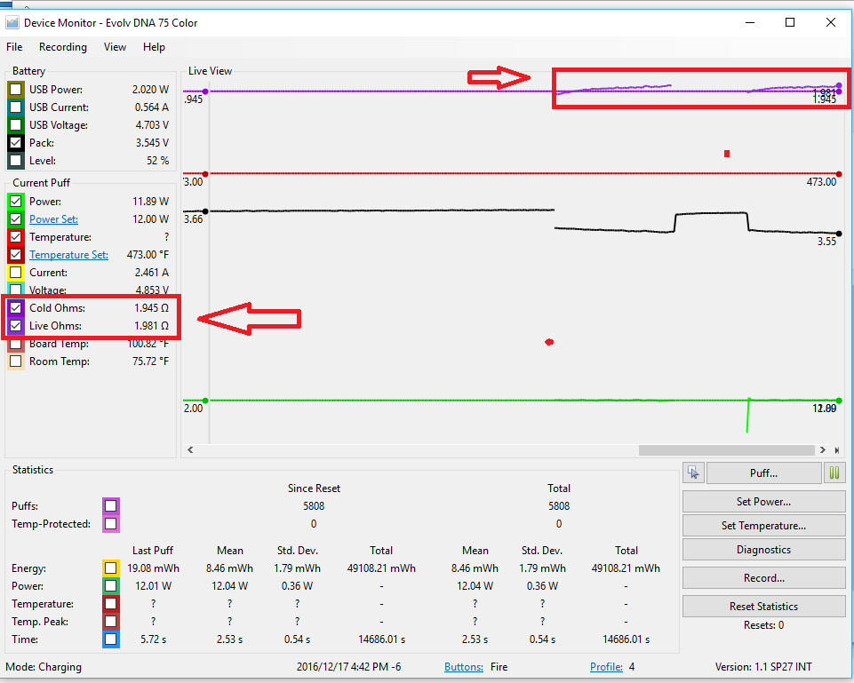Click the cursor selection icon beside Puff
This screenshot has height=683, width=854.
click(x=693, y=473)
